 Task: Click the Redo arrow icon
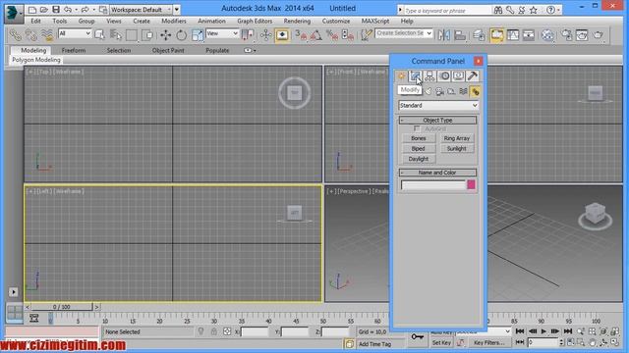tap(86, 9)
